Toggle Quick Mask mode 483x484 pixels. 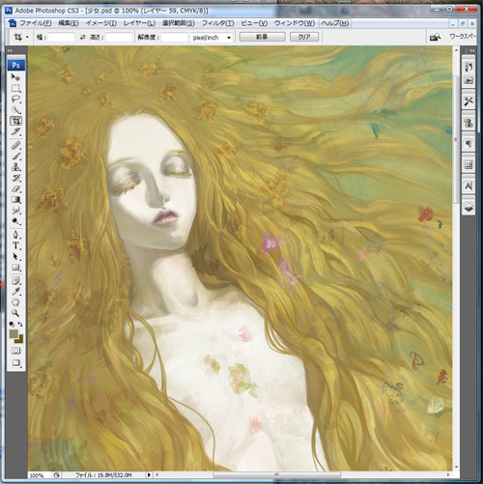point(15,351)
